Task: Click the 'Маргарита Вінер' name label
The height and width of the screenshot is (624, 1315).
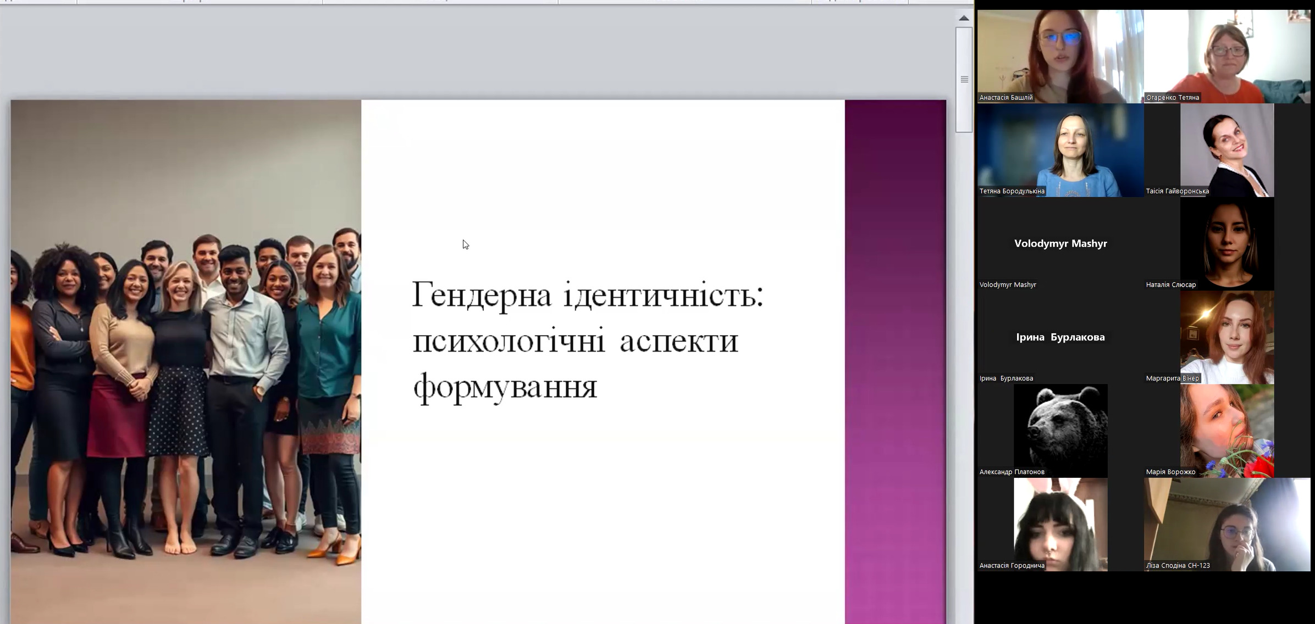Action: pos(1172,378)
